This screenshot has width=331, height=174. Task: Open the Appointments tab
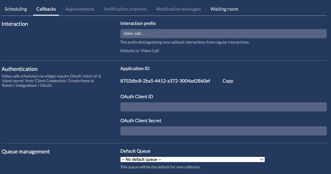79,9
